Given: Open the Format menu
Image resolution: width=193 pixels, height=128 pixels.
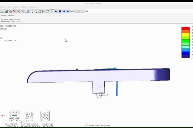Looking at the screenshot, I should (16, 7).
